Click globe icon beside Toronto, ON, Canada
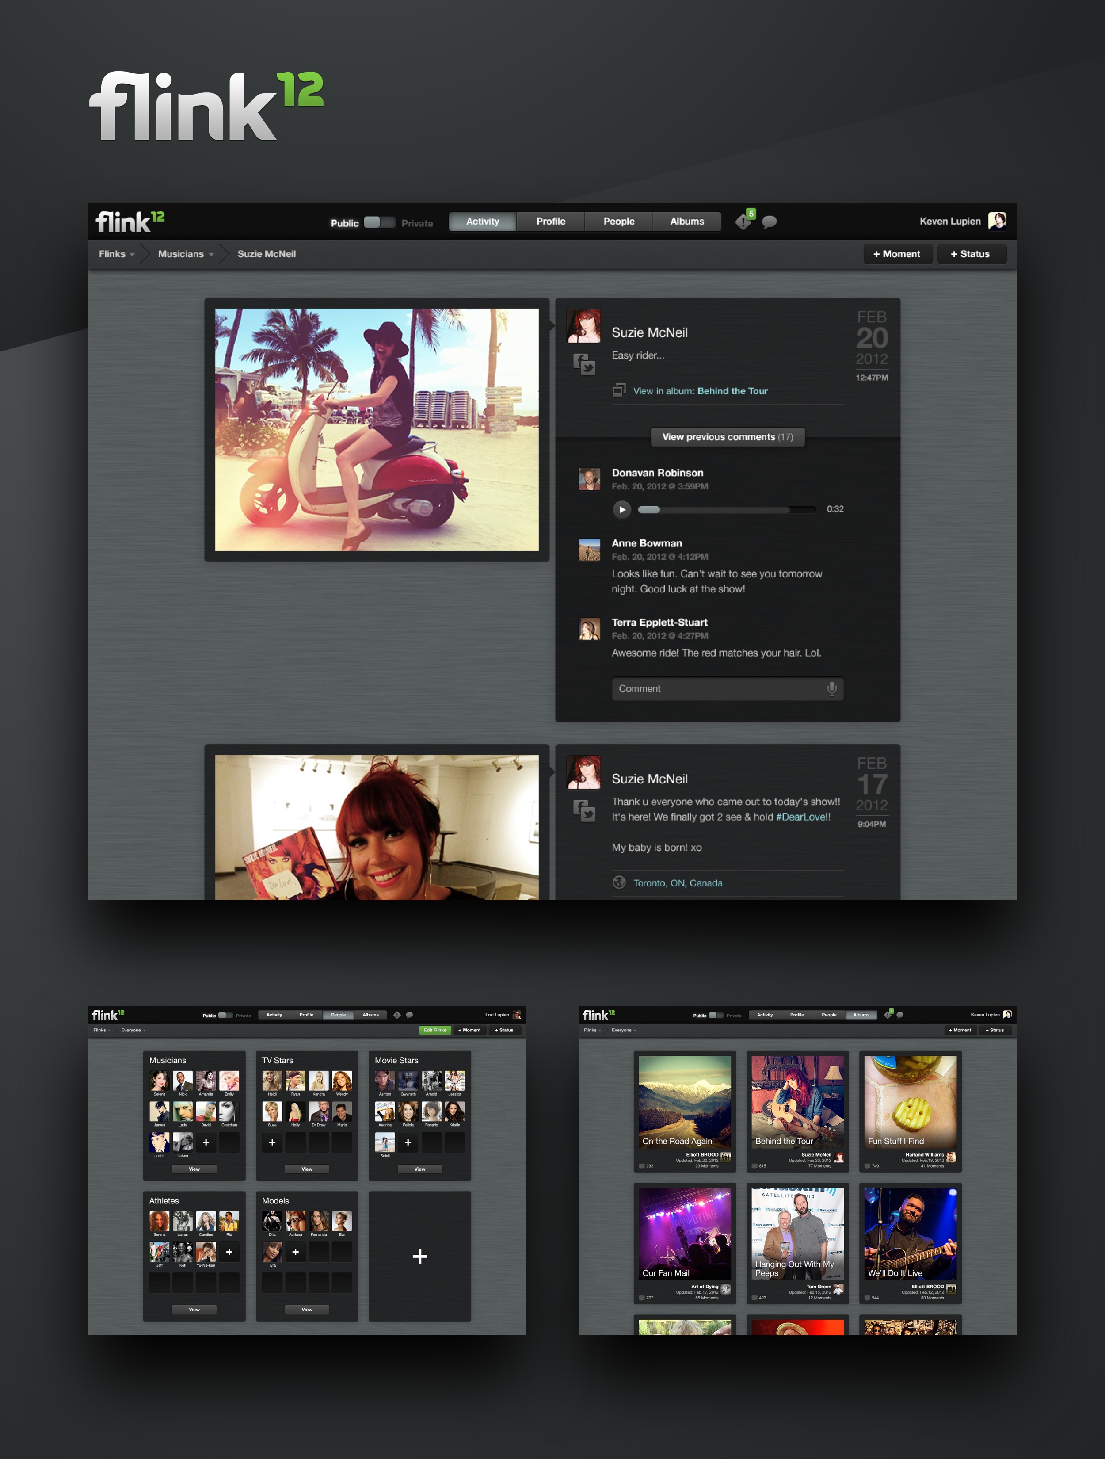1105x1459 pixels. [x=618, y=882]
